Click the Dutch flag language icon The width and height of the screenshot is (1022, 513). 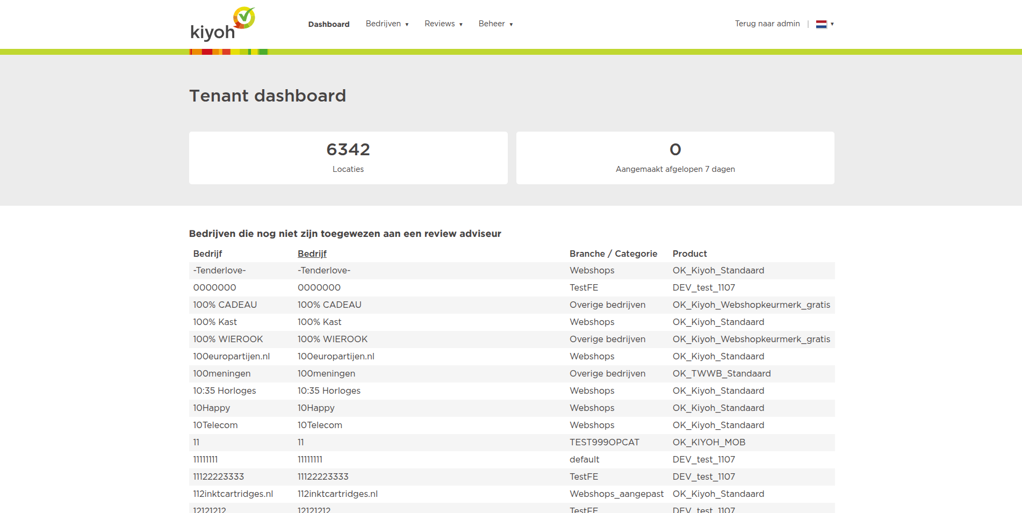click(821, 24)
